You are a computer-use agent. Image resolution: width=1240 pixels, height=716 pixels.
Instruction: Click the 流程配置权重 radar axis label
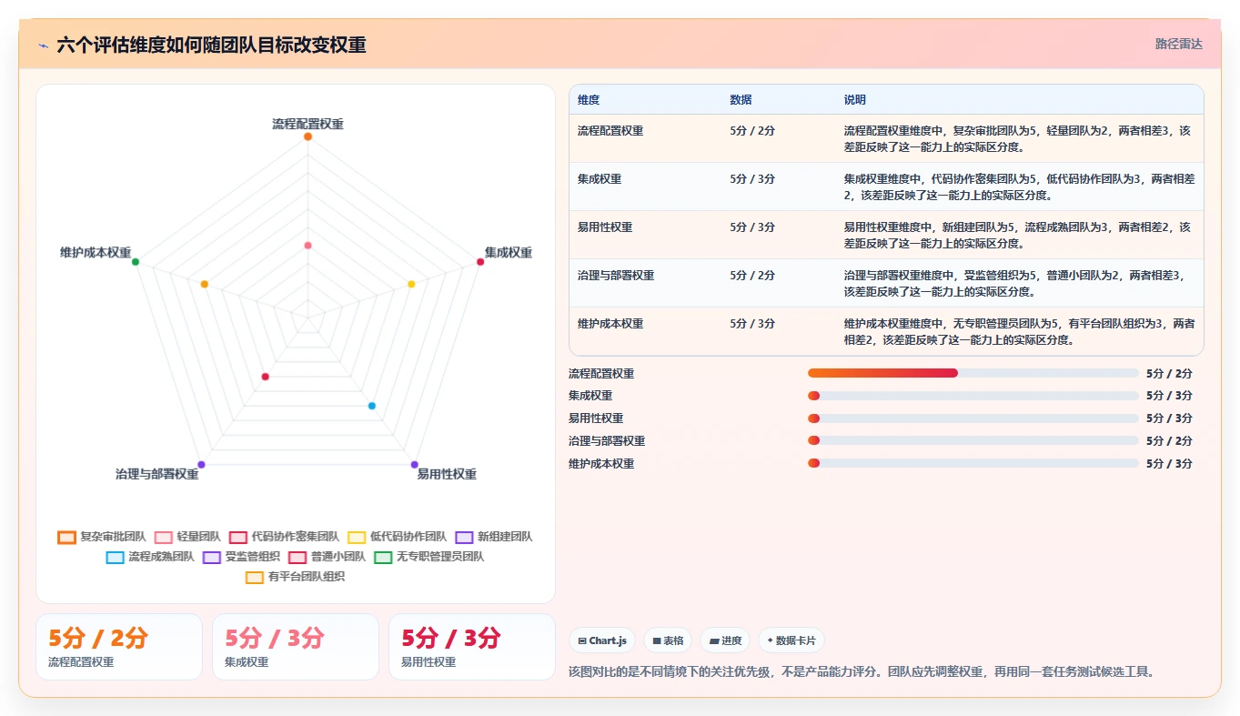tap(307, 124)
